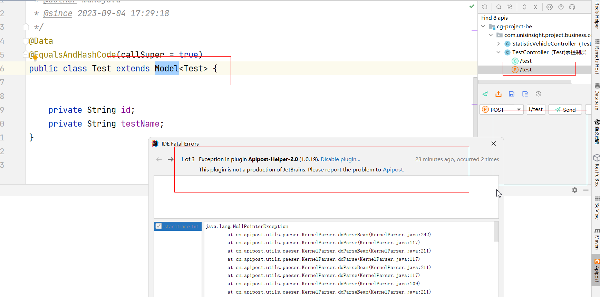This screenshot has width=600, height=297.
Task: Open the Apipost help question mark
Action: tap(561, 7)
